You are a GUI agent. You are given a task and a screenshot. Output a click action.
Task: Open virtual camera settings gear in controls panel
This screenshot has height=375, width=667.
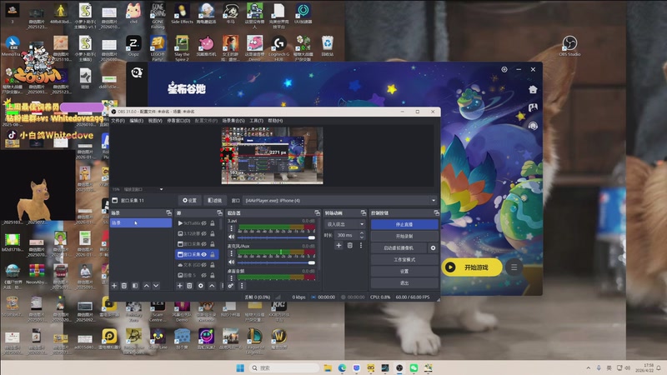pyautogui.click(x=433, y=247)
